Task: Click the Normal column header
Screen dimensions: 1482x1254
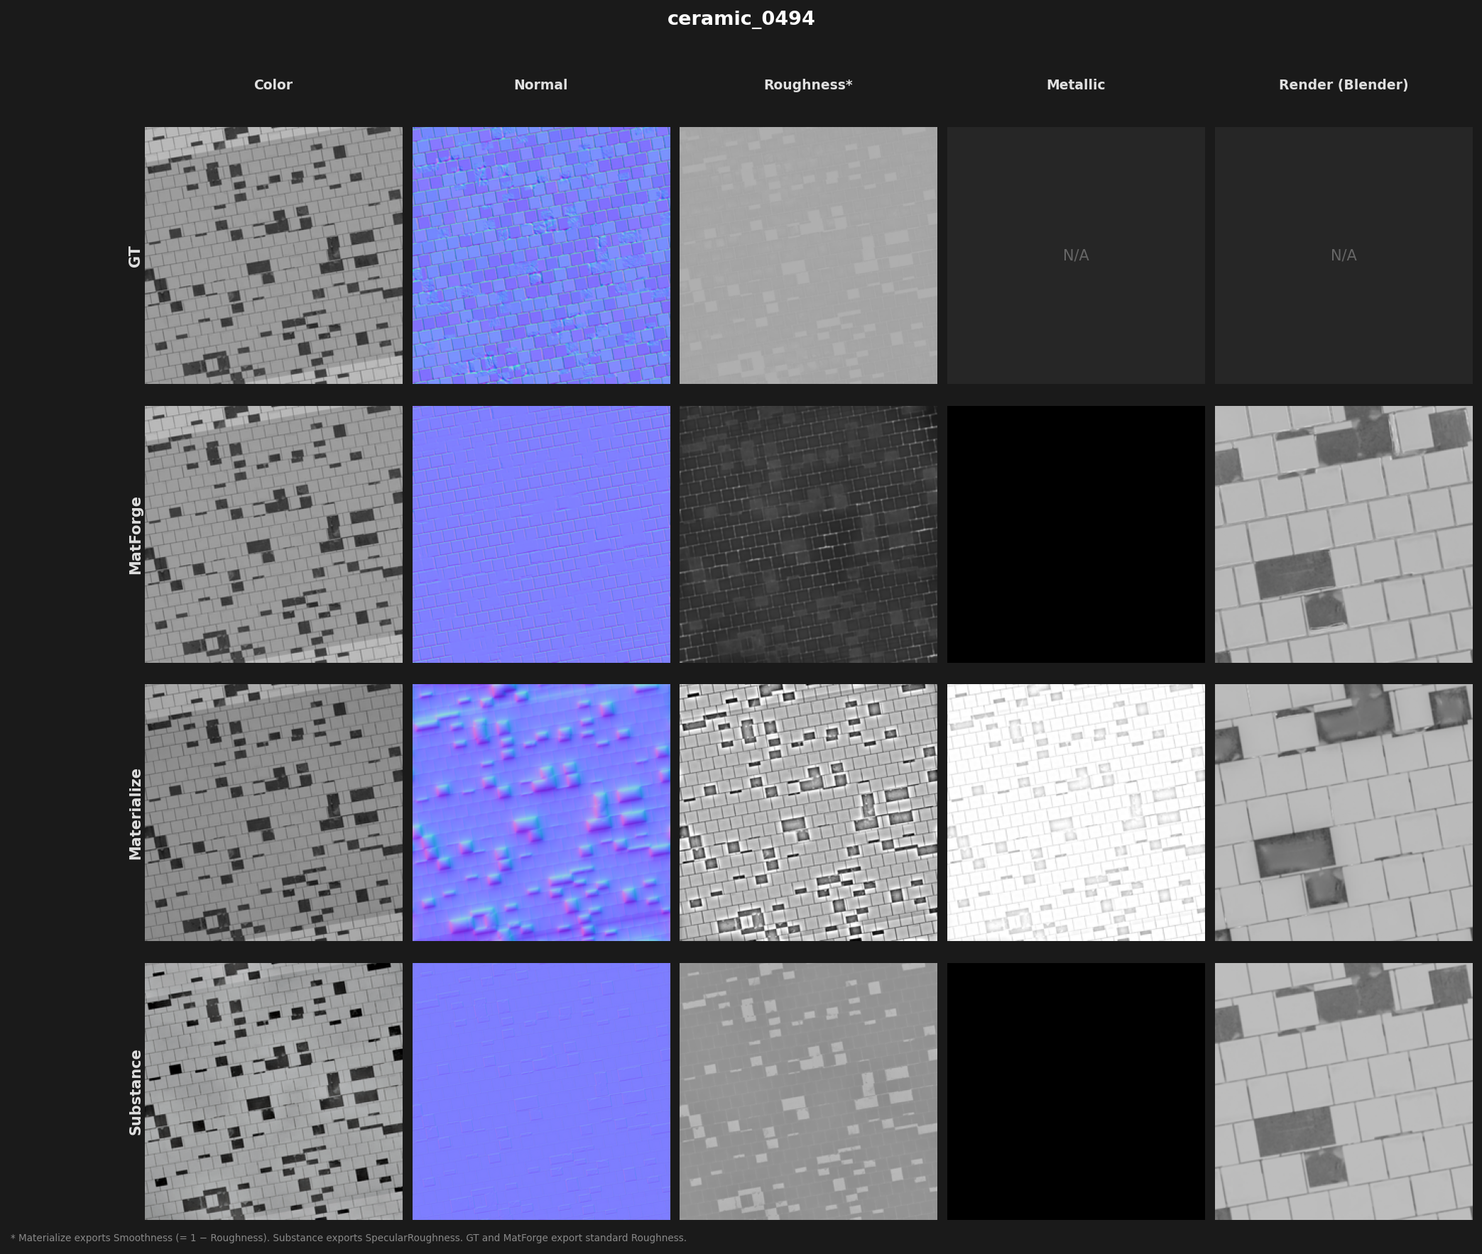Action: [x=541, y=84]
